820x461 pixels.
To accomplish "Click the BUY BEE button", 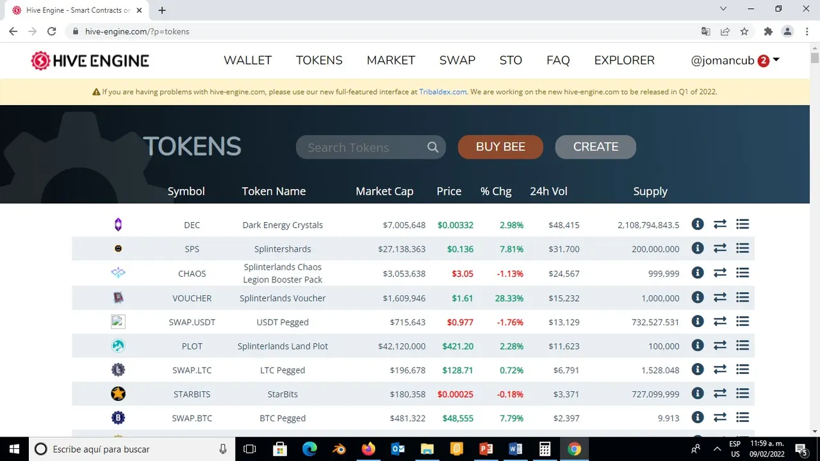I will pyautogui.click(x=500, y=147).
